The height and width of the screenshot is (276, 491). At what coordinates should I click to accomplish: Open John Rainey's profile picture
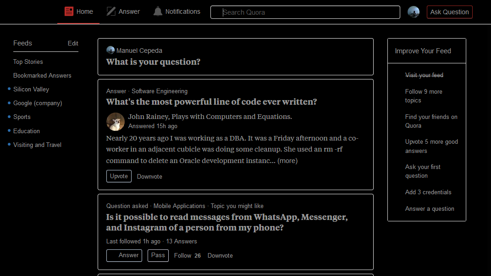pos(115,122)
